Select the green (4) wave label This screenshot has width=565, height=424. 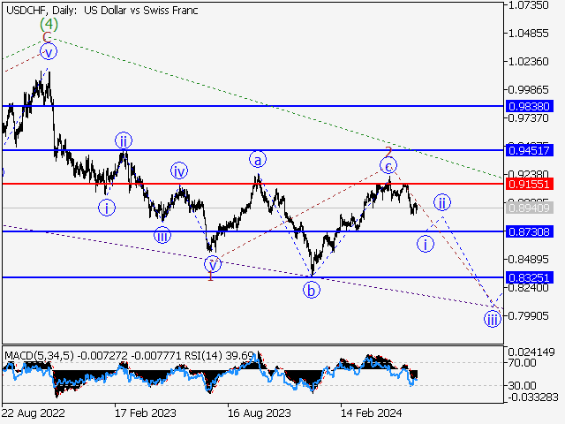49,24
